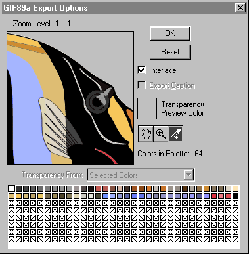Image resolution: width=249 pixels, height=254 pixels.
Task: Uncheck the Interlace checkbox
Action: click(x=141, y=70)
